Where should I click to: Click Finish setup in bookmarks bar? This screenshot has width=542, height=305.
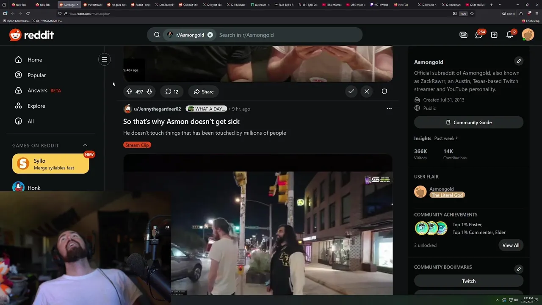(x=531, y=21)
